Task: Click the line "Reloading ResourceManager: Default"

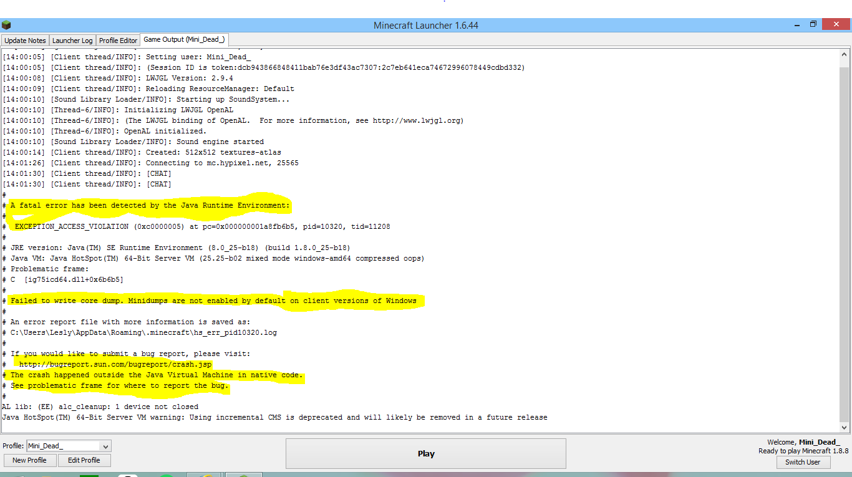Action: (x=148, y=89)
